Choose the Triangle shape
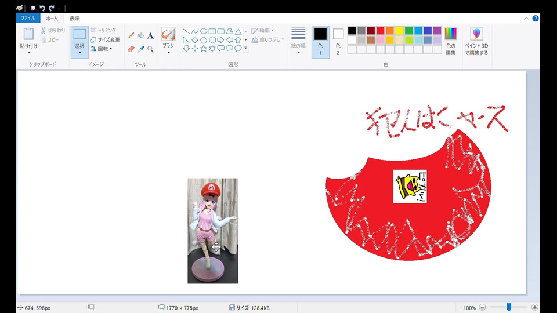The height and width of the screenshot is (313, 557). click(x=238, y=31)
